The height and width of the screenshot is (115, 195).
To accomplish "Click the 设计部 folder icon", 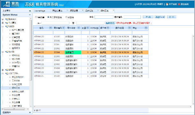I will click(x=6, y=52).
